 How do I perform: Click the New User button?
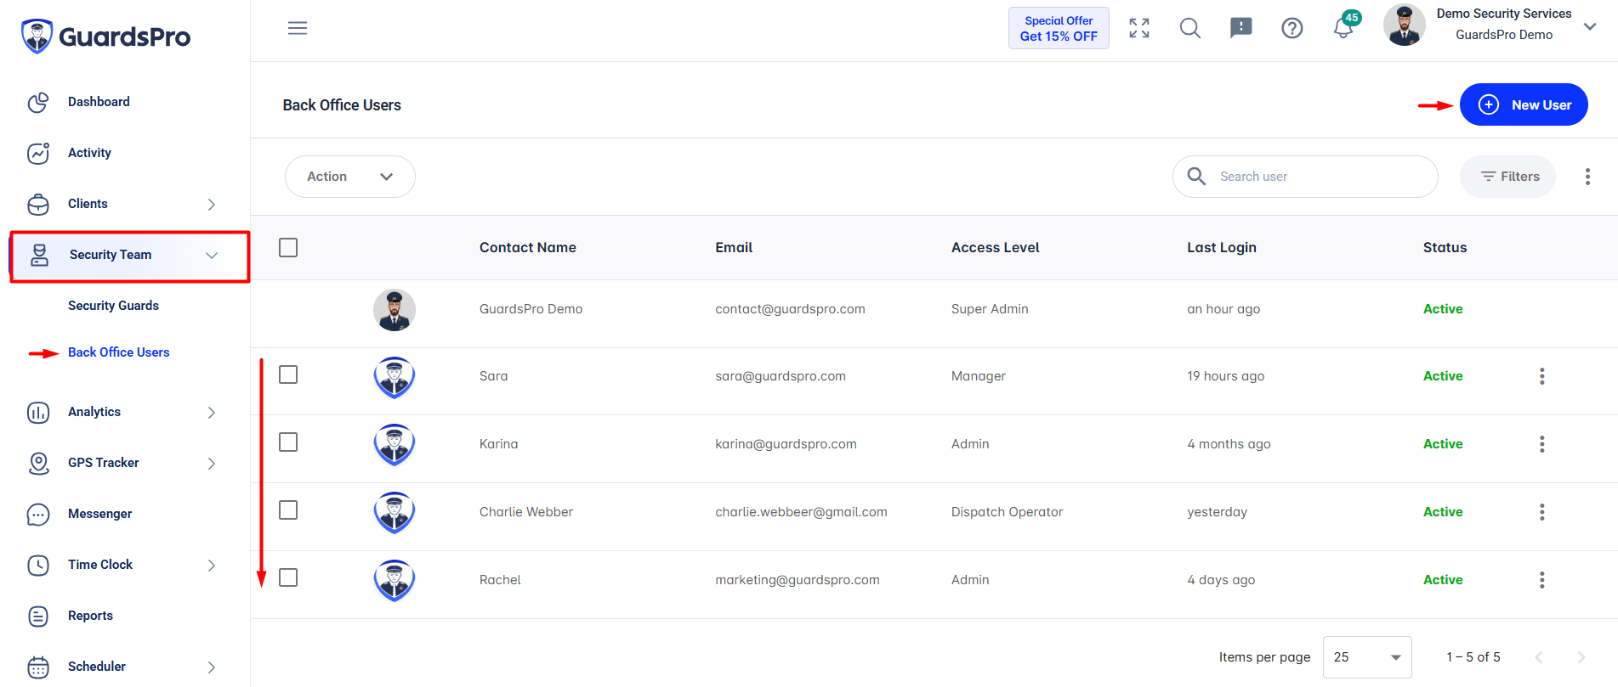pyautogui.click(x=1524, y=104)
